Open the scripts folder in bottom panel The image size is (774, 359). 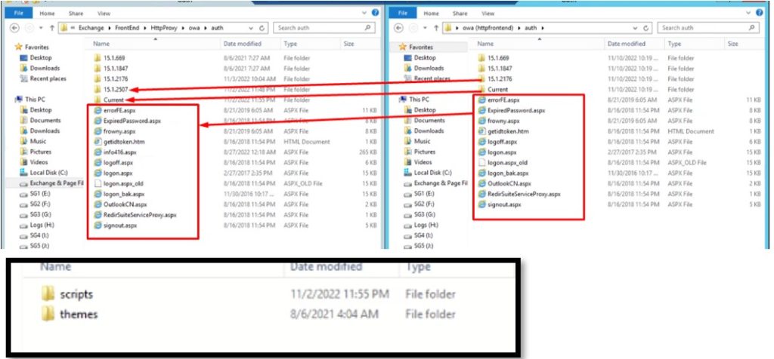(x=75, y=294)
